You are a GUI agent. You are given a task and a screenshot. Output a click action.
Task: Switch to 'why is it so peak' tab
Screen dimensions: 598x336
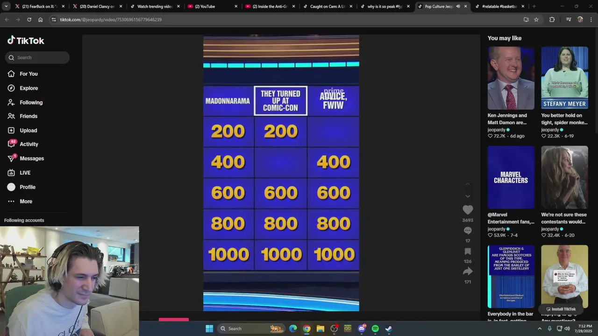pos(384,7)
